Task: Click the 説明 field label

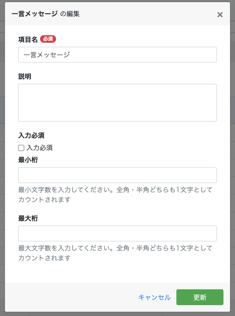Action: click(x=25, y=77)
